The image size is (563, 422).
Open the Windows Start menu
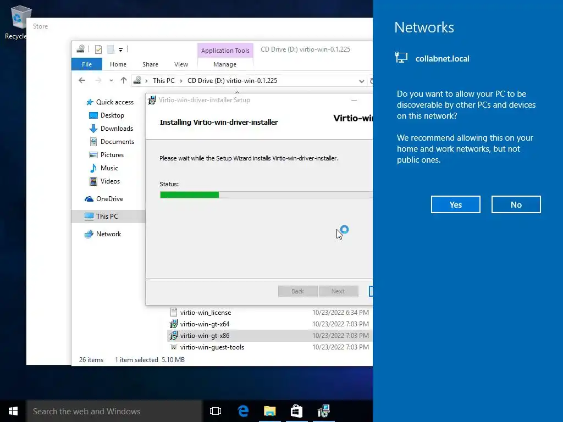click(13, 411)
